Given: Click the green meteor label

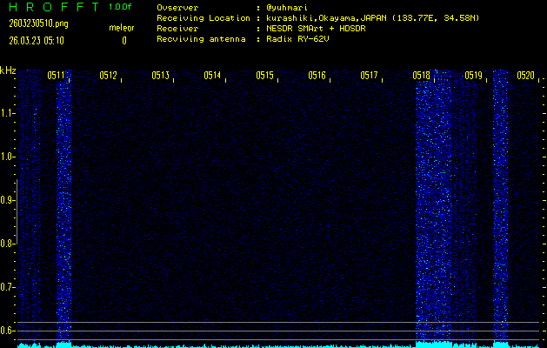Looking at the screenshot, I should click(121, 28).
